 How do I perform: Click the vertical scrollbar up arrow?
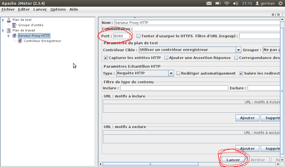tap(282, 19)
